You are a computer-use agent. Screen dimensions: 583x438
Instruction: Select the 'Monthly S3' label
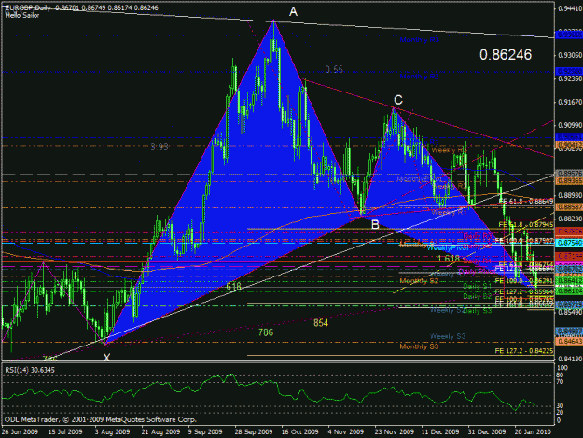(419, 346)
